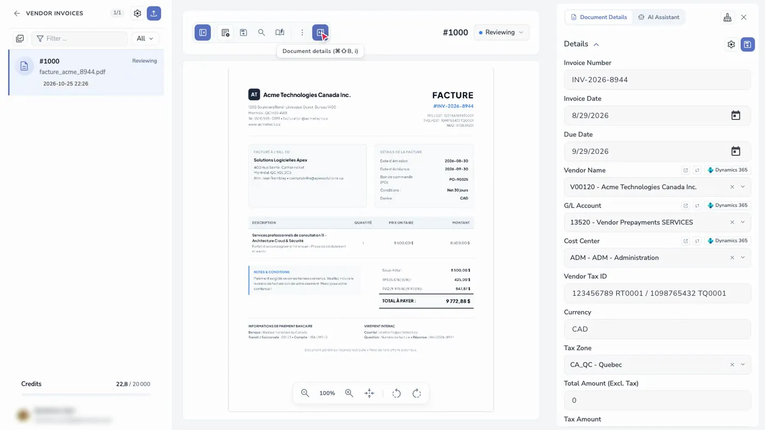Expand the Vendor Name dropdown
This screenshot has width=765, height=430.
coord(743,187)
